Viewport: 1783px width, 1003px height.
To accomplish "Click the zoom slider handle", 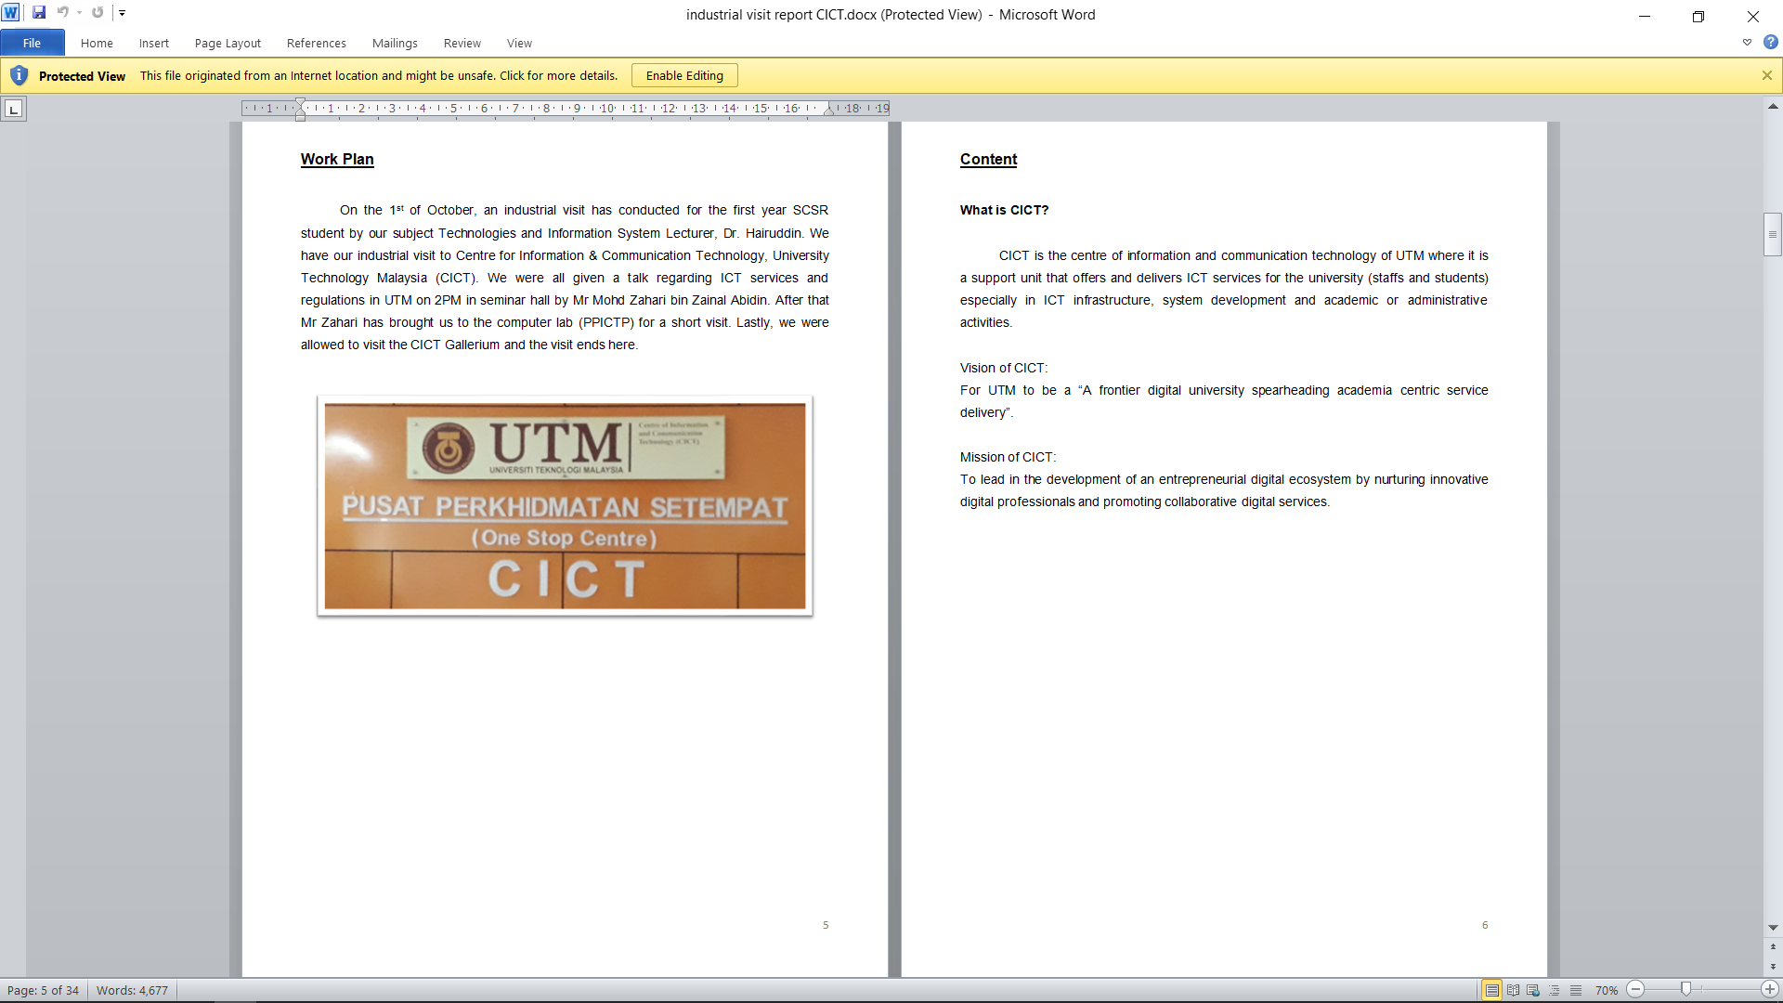I will pyautogui.click(x=1685, y=990).
